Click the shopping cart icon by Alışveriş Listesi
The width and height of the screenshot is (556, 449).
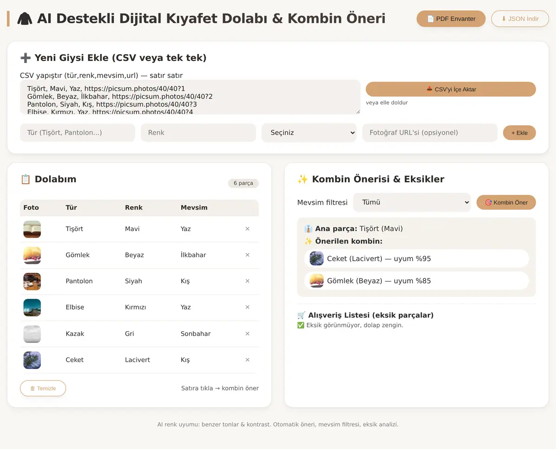[302, 315]
